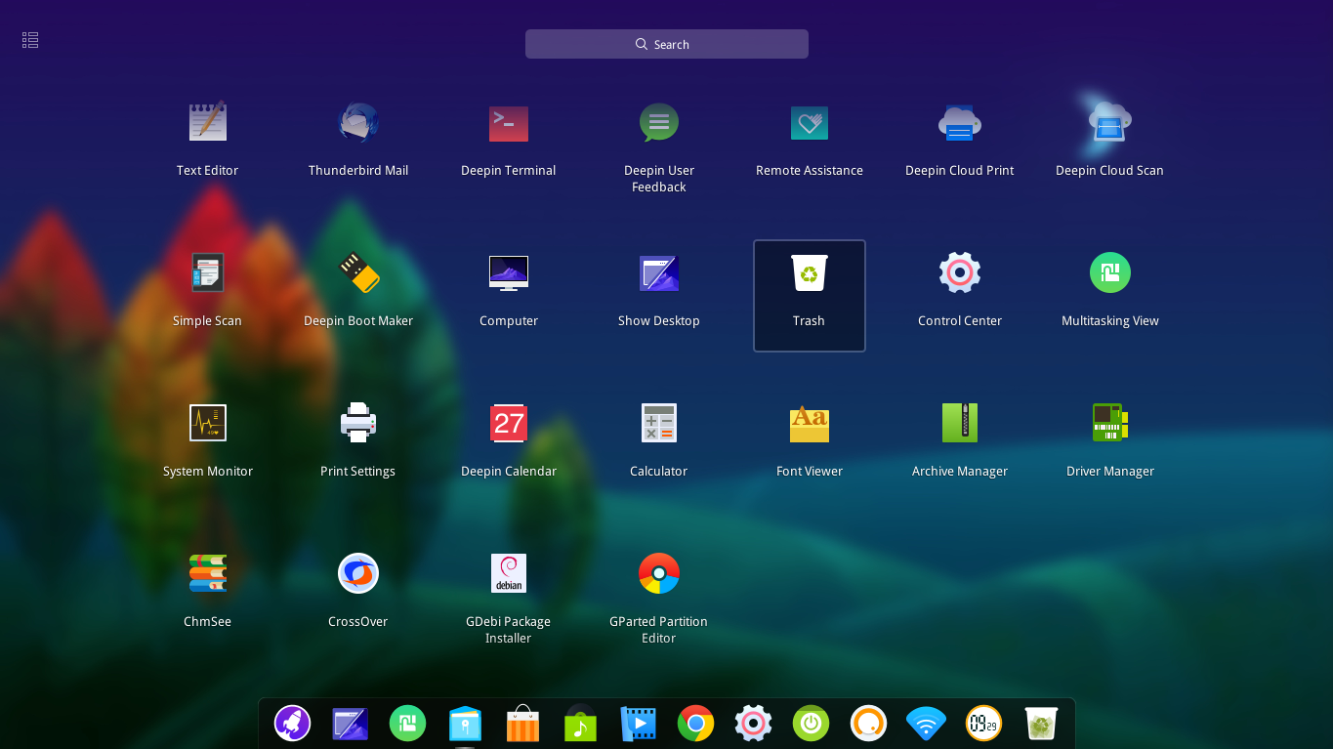Switch launcher to category list view
The image size is (1333, 749).
[29, 39]
